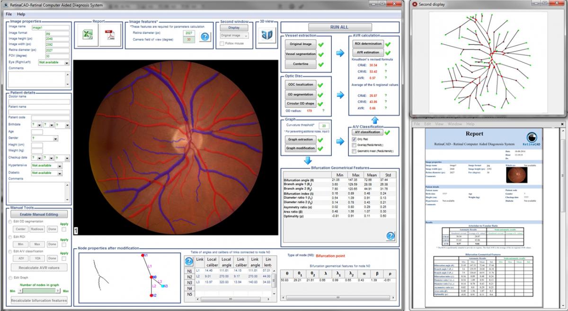Open the Help menu in RetinaCAD
Image resolution: width=568 pixels, height=311 pixels.
[21, 14]
